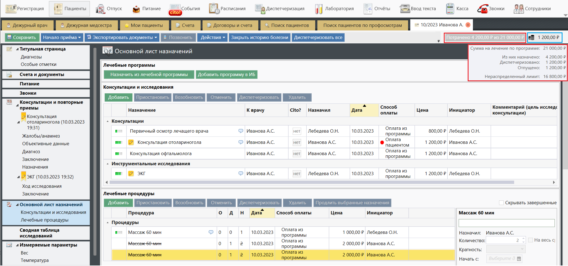The width and height of the screenshot is (568, 266).
Task: Tick the На весь срок checkbox
Action: 531,240
